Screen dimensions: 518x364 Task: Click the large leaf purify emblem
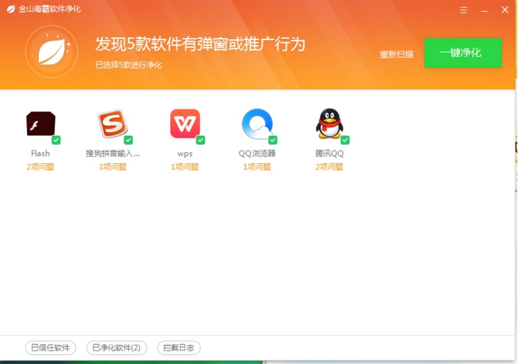[x=51, y=52]
